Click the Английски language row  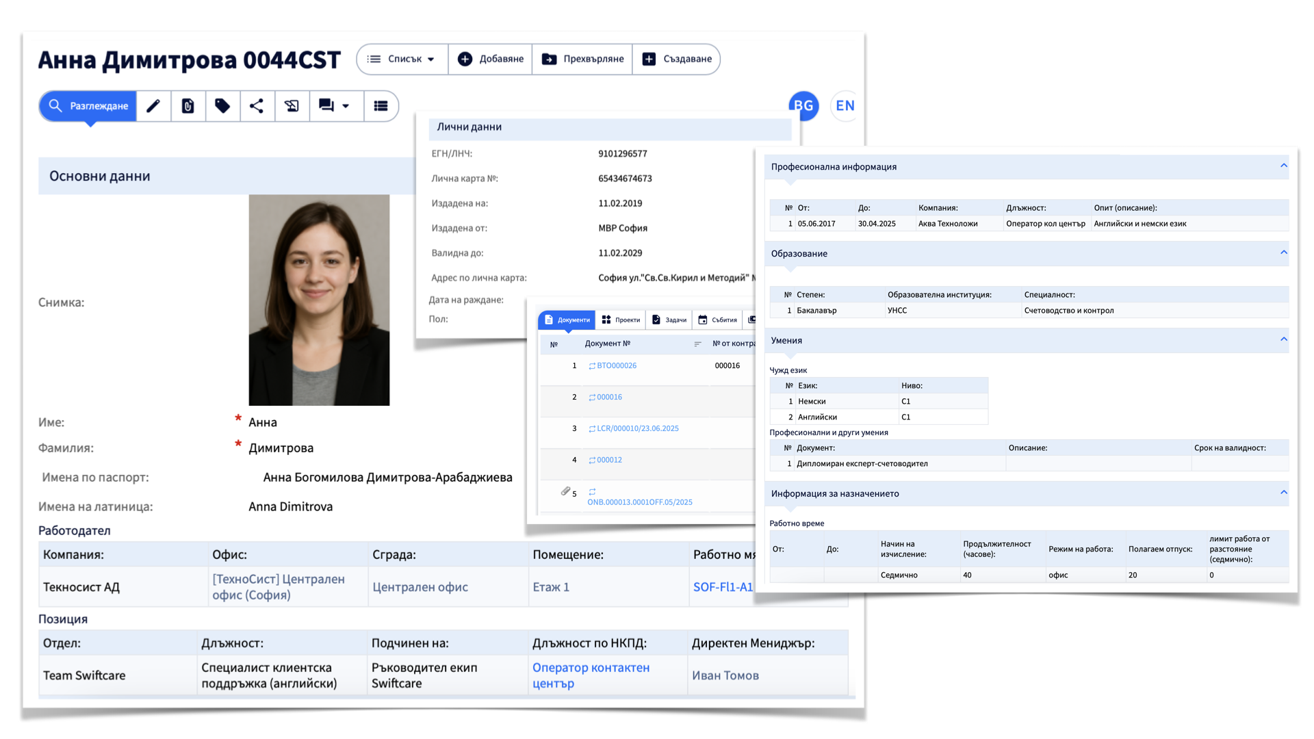click(x=879, y=417)
